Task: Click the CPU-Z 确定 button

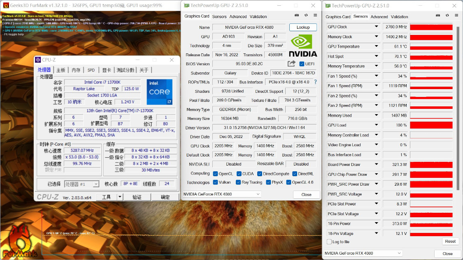Action: coord(165,197)
